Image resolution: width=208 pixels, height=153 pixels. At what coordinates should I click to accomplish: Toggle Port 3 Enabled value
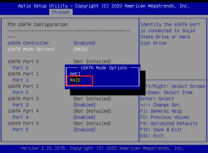pos(84,105)
